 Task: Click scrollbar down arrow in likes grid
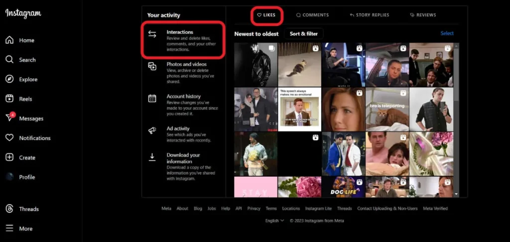pyautogui.click(x=456, y=194)
